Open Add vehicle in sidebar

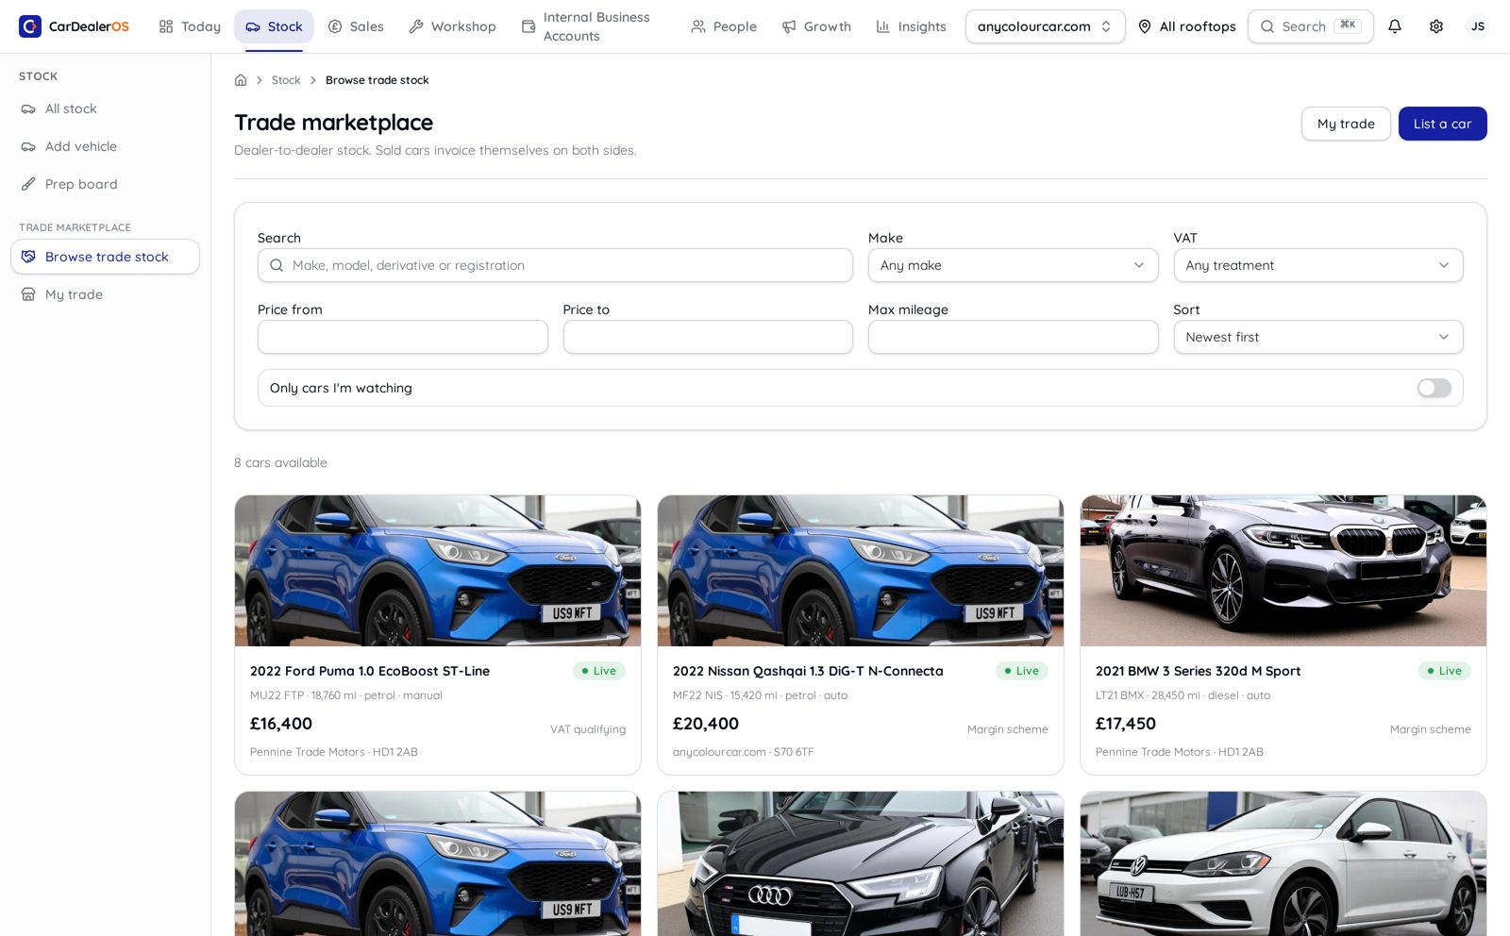point(105,146)
